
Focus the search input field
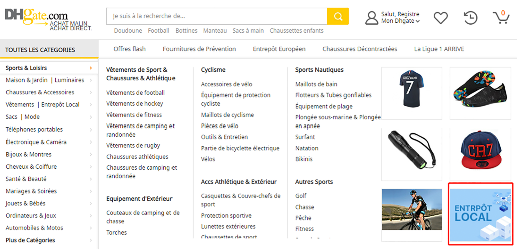click(217, 16)
